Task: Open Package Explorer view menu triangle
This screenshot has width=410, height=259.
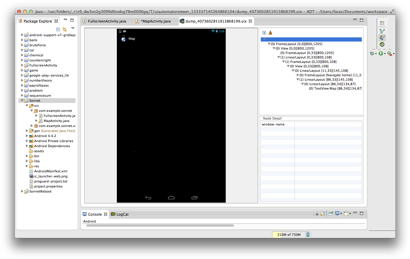Action: [73, 28]
